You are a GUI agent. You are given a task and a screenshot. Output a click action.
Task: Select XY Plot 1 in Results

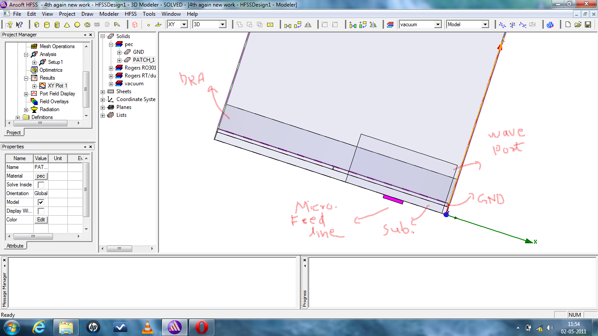pos(57,86)
